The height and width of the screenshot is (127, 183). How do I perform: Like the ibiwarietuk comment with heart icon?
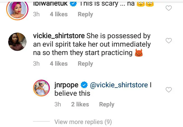169,8
